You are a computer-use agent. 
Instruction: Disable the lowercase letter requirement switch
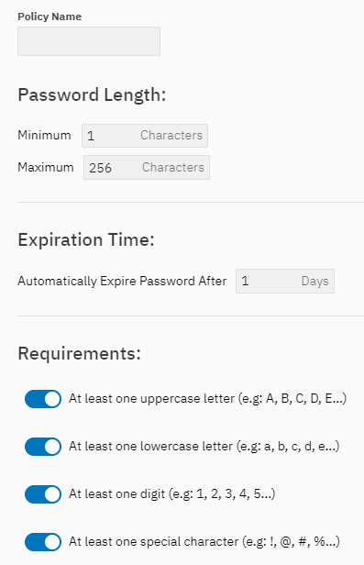43,447
